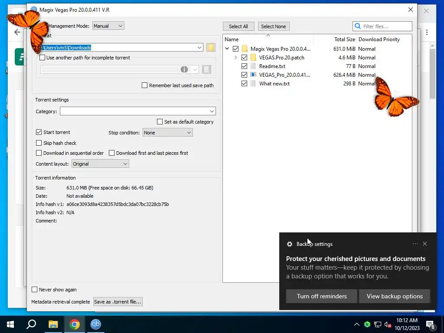This screenshot has width=444, height=333.
Task: Open the Stop condition dropdown
Action: (x=168, y=133)
